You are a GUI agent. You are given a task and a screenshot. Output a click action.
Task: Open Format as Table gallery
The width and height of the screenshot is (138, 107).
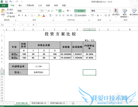tap(125, 13)
